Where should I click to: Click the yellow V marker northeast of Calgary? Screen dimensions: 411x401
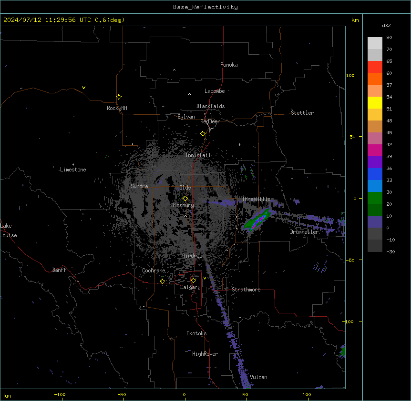click(x=205, y=278)
